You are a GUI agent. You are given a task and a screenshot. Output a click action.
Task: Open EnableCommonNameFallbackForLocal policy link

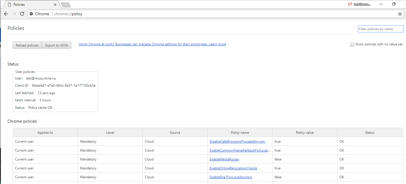(x=240, y=150)
